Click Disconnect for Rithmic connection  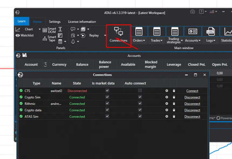tap(192, 104)
